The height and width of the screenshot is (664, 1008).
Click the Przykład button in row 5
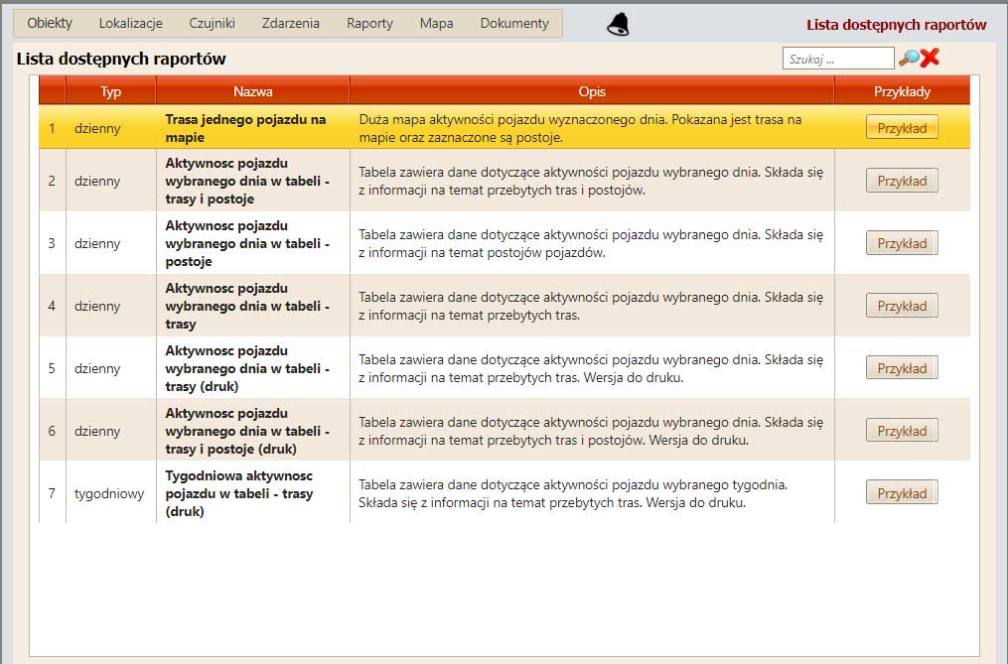pyautogui.click(x=902, y=367)
